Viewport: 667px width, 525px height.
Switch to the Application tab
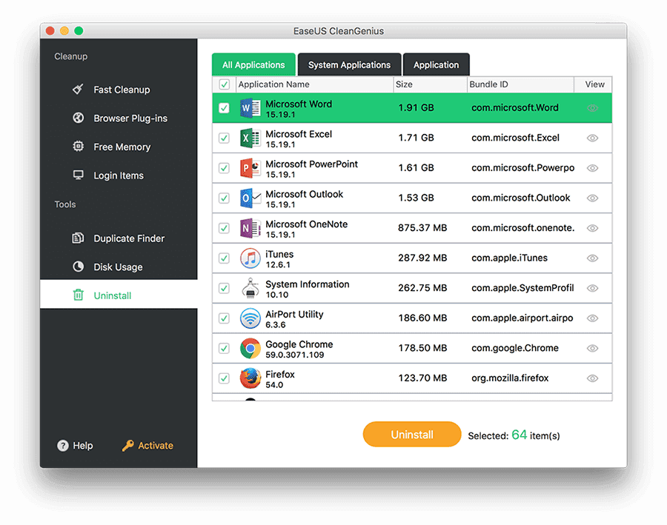[436, 64]
